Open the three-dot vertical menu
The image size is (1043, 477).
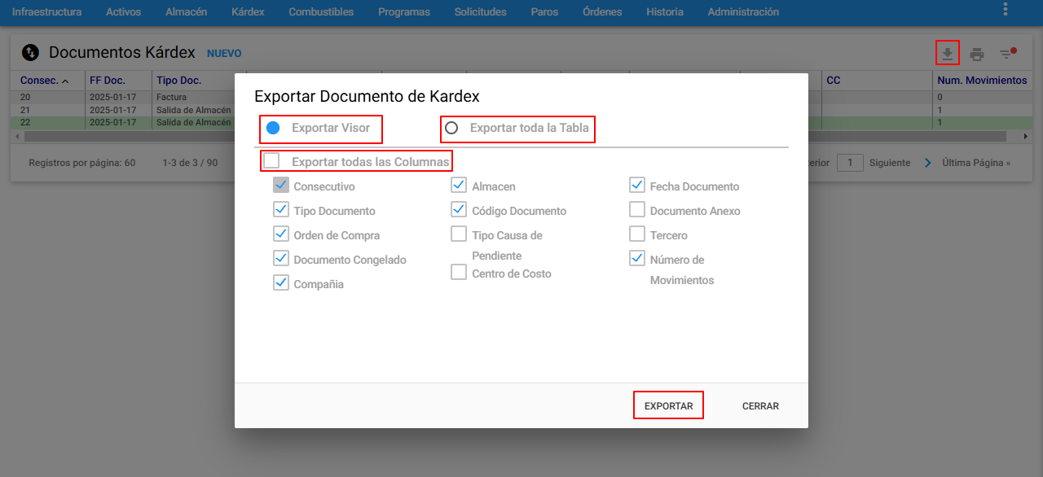click(x=1006, y=9)
